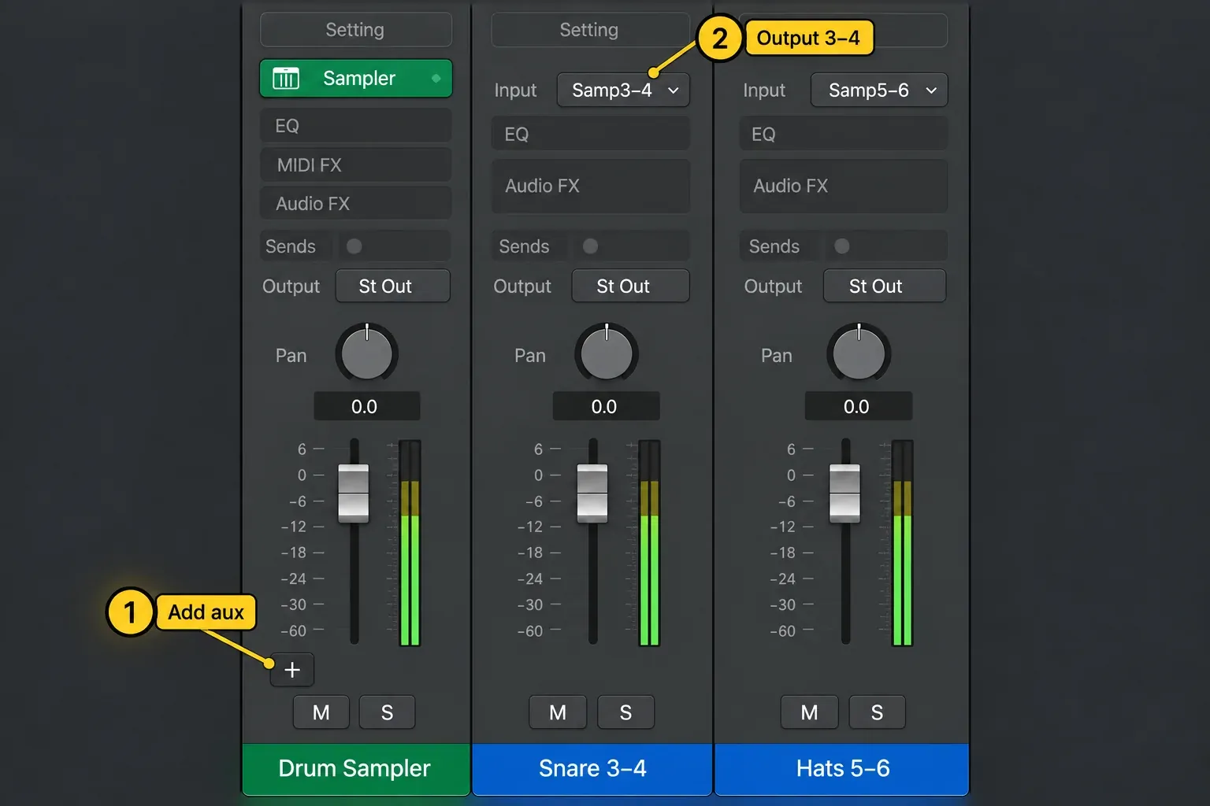Solo the Hats 5–6 channel
The image size is (1210, 806).
tap(877, 712)
